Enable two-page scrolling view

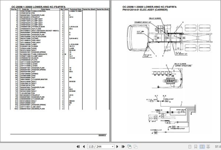(208, 147)
